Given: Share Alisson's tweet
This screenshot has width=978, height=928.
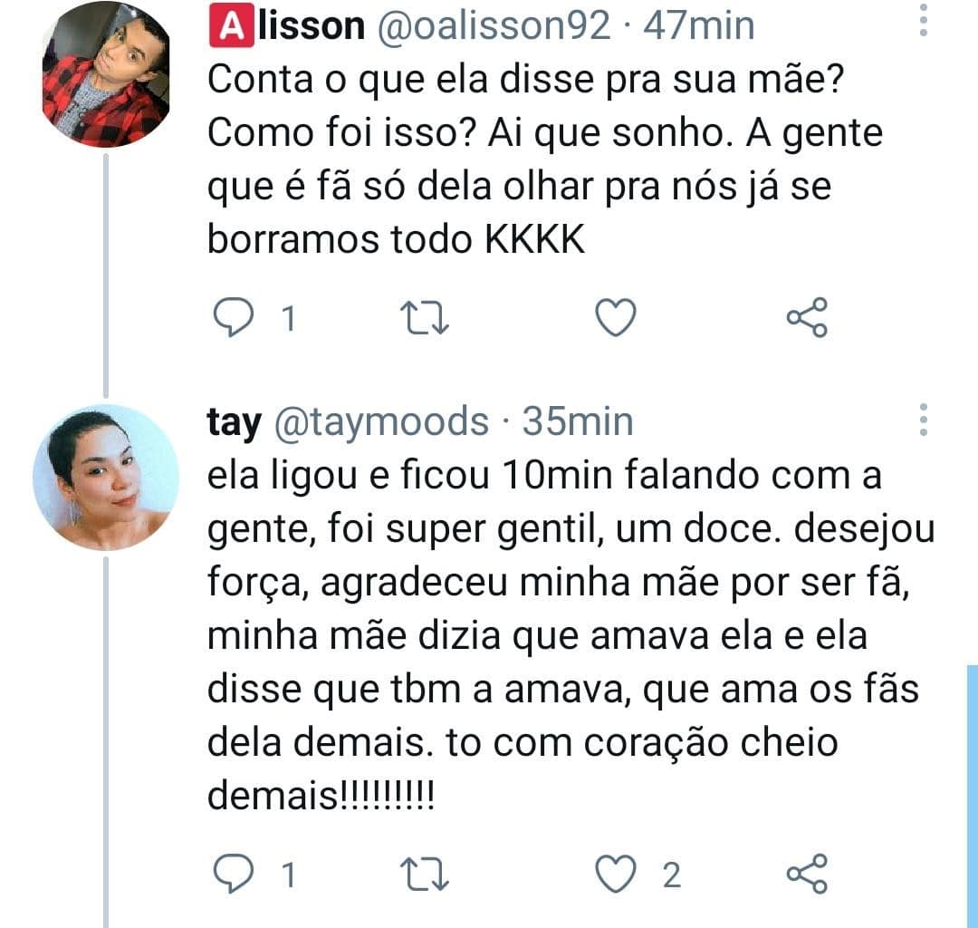Looking at the screenshot, I should coord(806,318).
